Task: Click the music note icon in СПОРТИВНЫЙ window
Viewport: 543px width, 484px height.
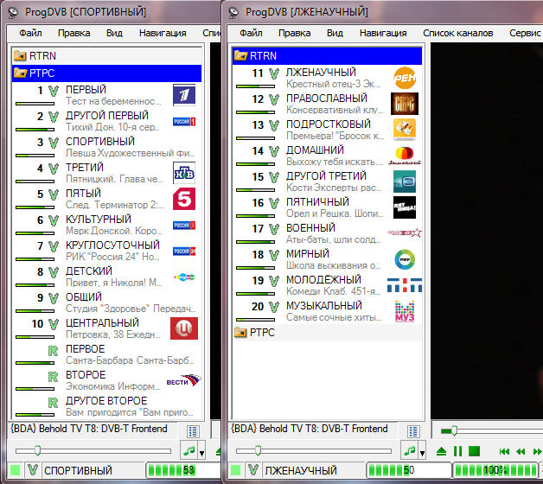Action: click(188, 450)
